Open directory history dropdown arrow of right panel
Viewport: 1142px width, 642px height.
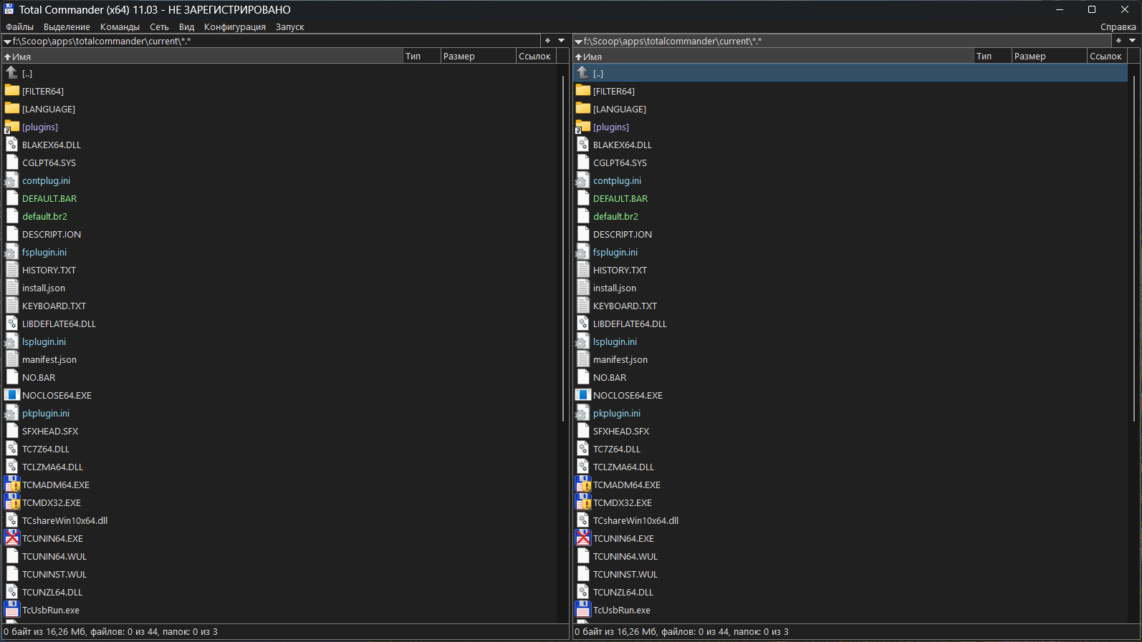coord(1133,41)
